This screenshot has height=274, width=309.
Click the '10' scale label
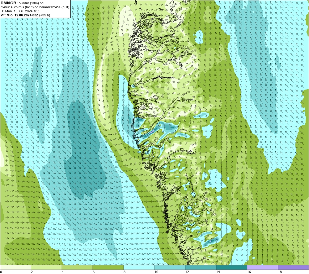point(156,272)
